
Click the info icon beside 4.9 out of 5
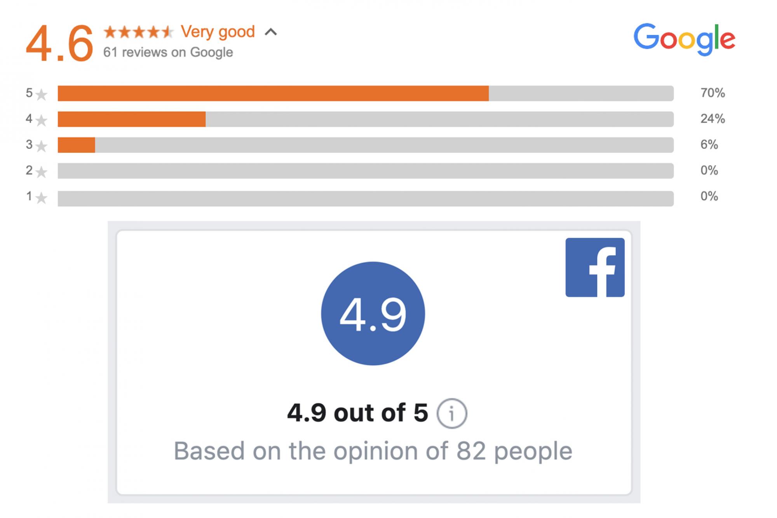pos(451,413)
